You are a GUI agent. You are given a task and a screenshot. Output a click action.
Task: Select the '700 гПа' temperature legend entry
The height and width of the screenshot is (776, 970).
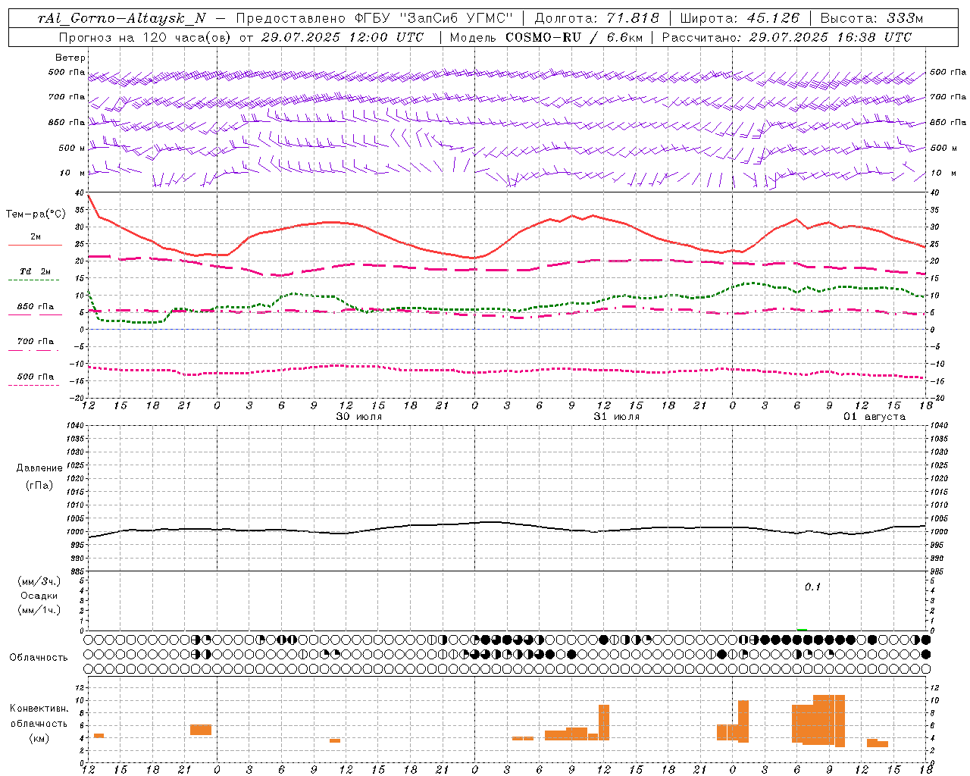tap(36, 342)
